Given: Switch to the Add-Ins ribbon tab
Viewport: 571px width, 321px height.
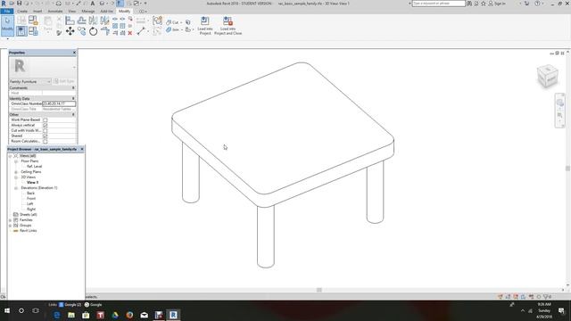Looking at the screenshot, I should pyautogui.click(x=107, y=12).
